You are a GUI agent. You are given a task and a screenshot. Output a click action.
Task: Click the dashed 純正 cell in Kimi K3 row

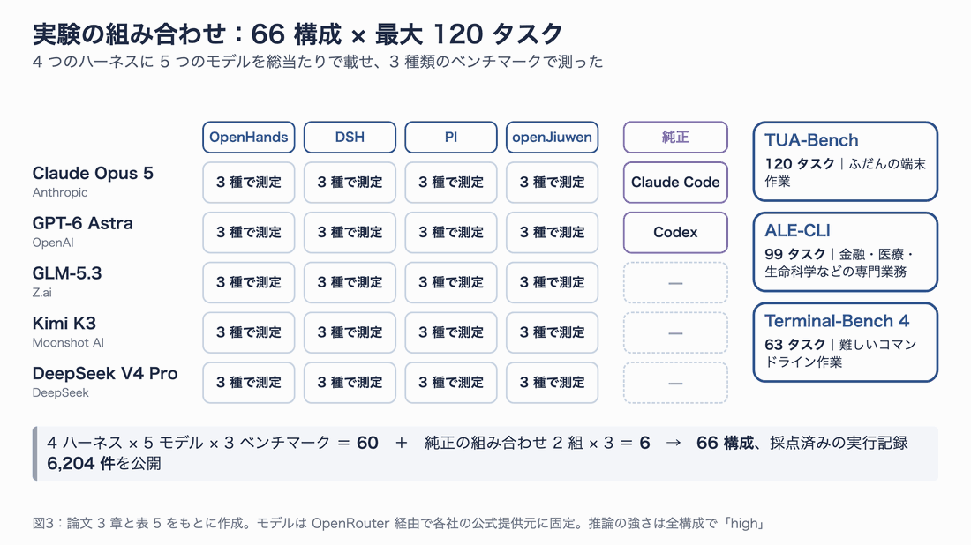click(675, 332)
